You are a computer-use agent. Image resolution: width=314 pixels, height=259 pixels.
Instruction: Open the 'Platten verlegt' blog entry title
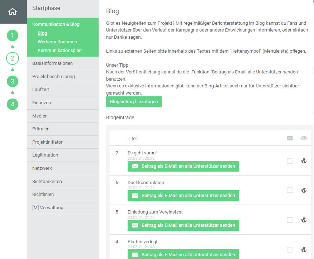point(142,241)
